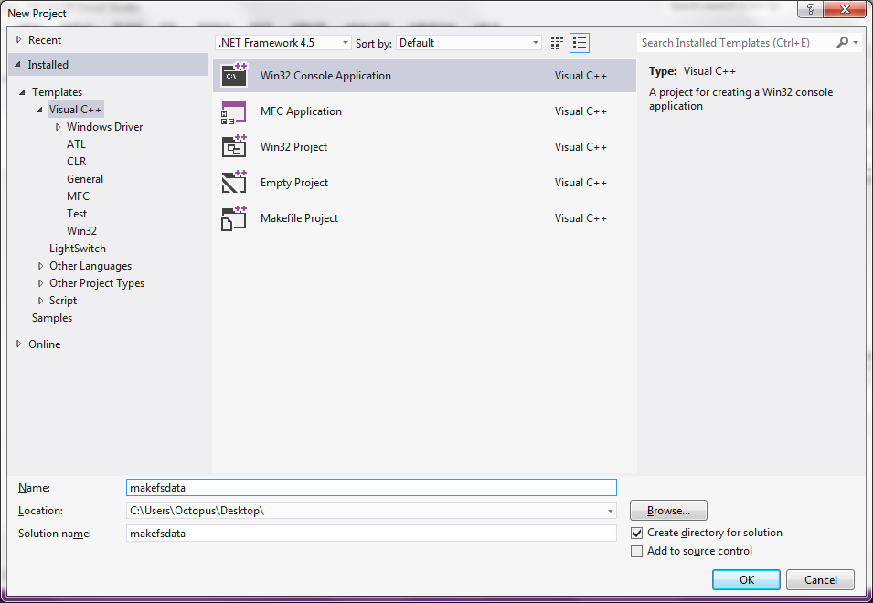Switch template list to small icons view
The height and width of the screenshot is (603, 873).
tap(556, 42)
